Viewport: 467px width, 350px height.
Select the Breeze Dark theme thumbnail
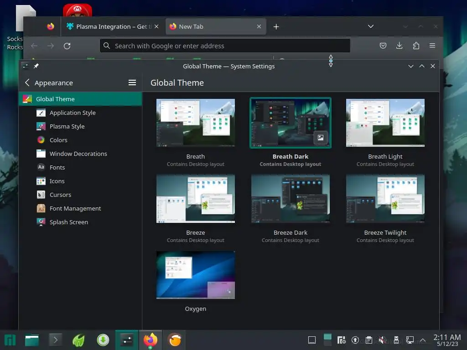click(x=291, y=199)
